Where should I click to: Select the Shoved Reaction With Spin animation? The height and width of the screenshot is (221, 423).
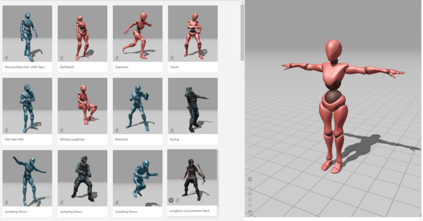27,34
